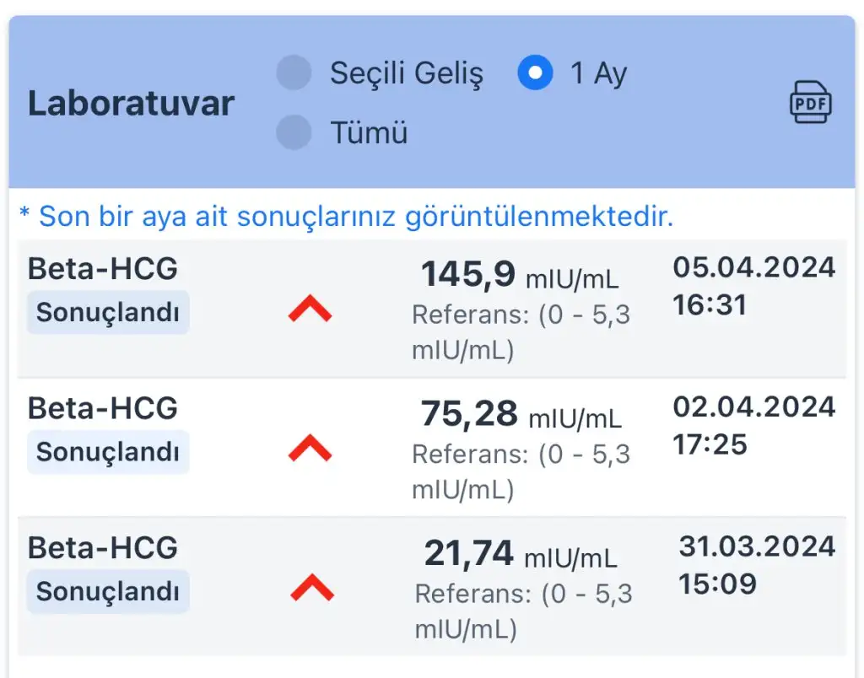The height and width of the screenshot is (678, 864).
Task: Select the 1 Ay radio option
Action: (535, 73)
